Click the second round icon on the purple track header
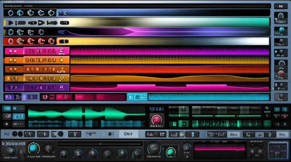This screenshot has width=291, height=162. point(20,32)
